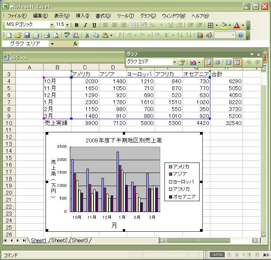Click the horizontal scrollbar thumb
Viewport: 271px width, 260px height.
pos(198,240)
